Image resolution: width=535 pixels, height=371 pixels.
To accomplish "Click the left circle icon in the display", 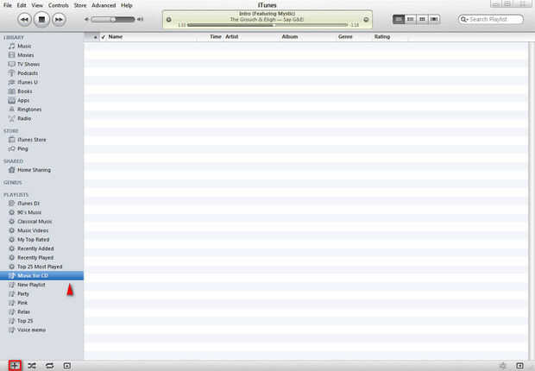I will point(169,20).
